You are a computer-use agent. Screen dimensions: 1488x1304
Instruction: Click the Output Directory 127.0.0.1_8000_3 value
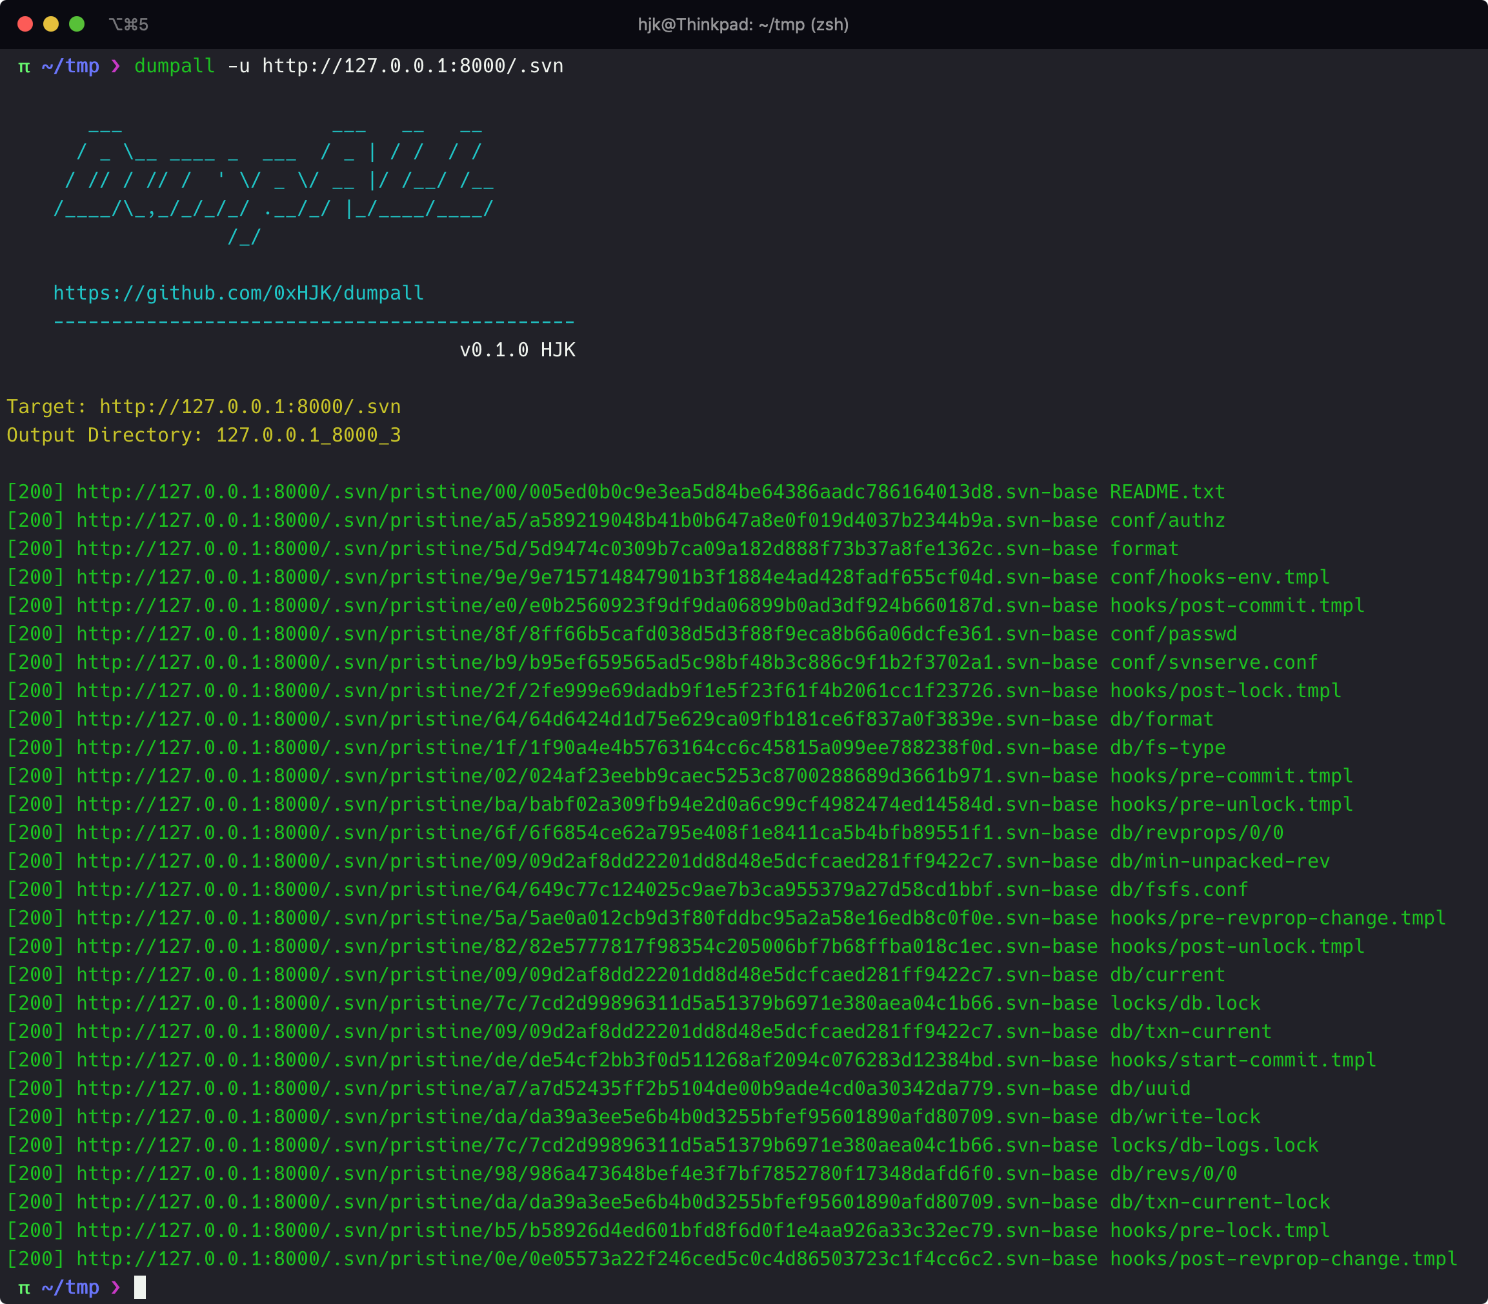click(308, 434)
